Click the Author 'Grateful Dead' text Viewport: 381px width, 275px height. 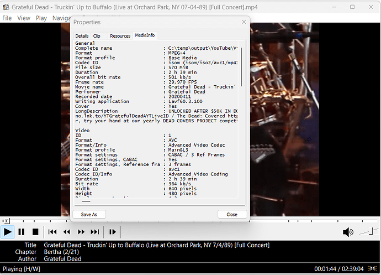point(63,259)
